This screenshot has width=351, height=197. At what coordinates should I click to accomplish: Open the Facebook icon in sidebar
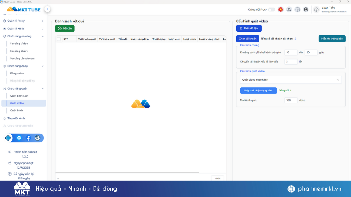coord(28,138)
